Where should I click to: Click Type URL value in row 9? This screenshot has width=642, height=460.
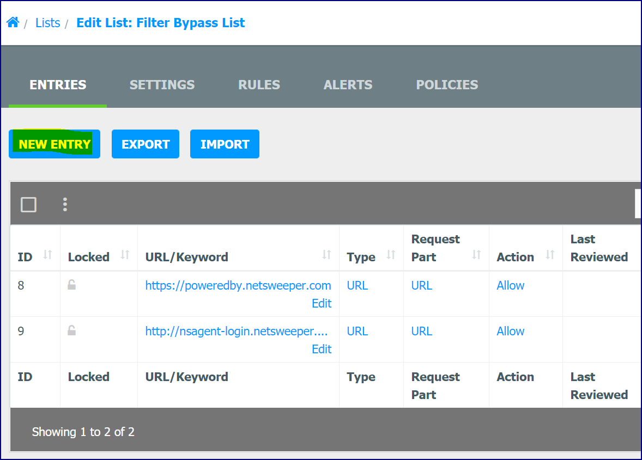358,331
